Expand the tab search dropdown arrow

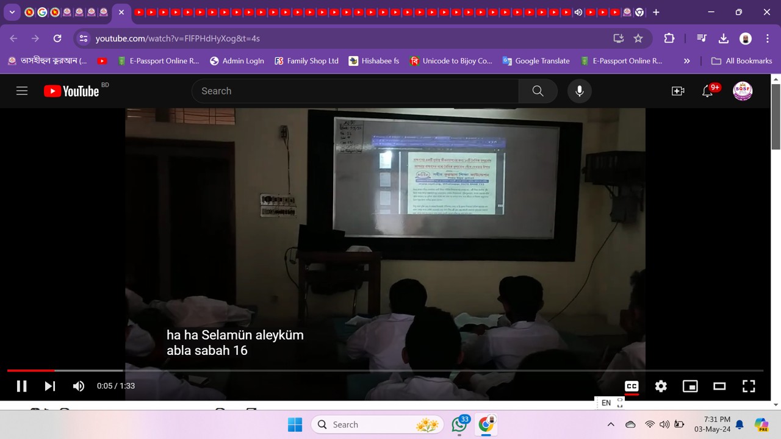click(x=12, y=12)
